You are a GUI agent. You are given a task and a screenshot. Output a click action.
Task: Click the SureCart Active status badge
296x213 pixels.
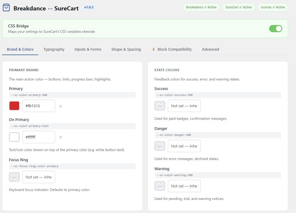pos(238,7)
